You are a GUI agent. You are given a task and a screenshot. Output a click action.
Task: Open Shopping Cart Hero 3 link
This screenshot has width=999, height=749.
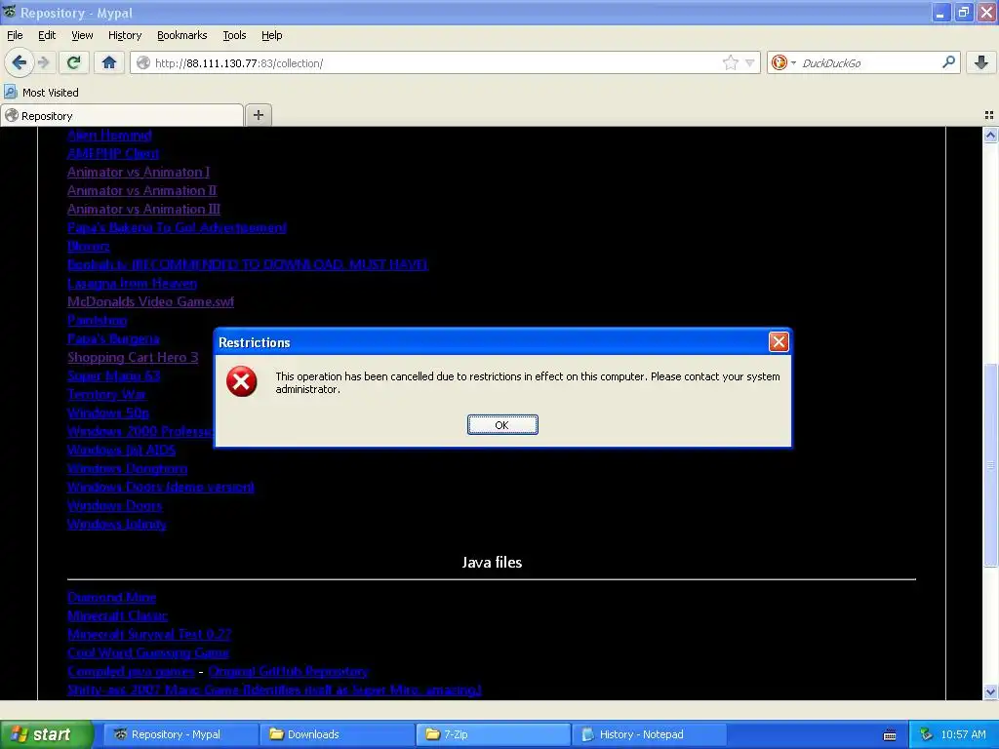tap(133, 357)
